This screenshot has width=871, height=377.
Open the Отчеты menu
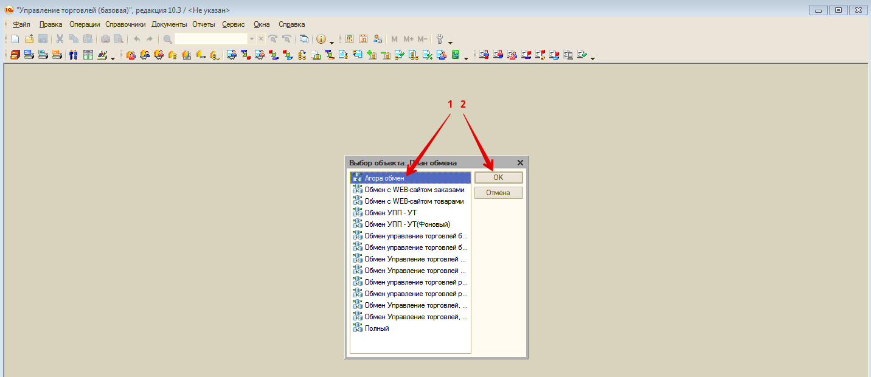[204, 24]
